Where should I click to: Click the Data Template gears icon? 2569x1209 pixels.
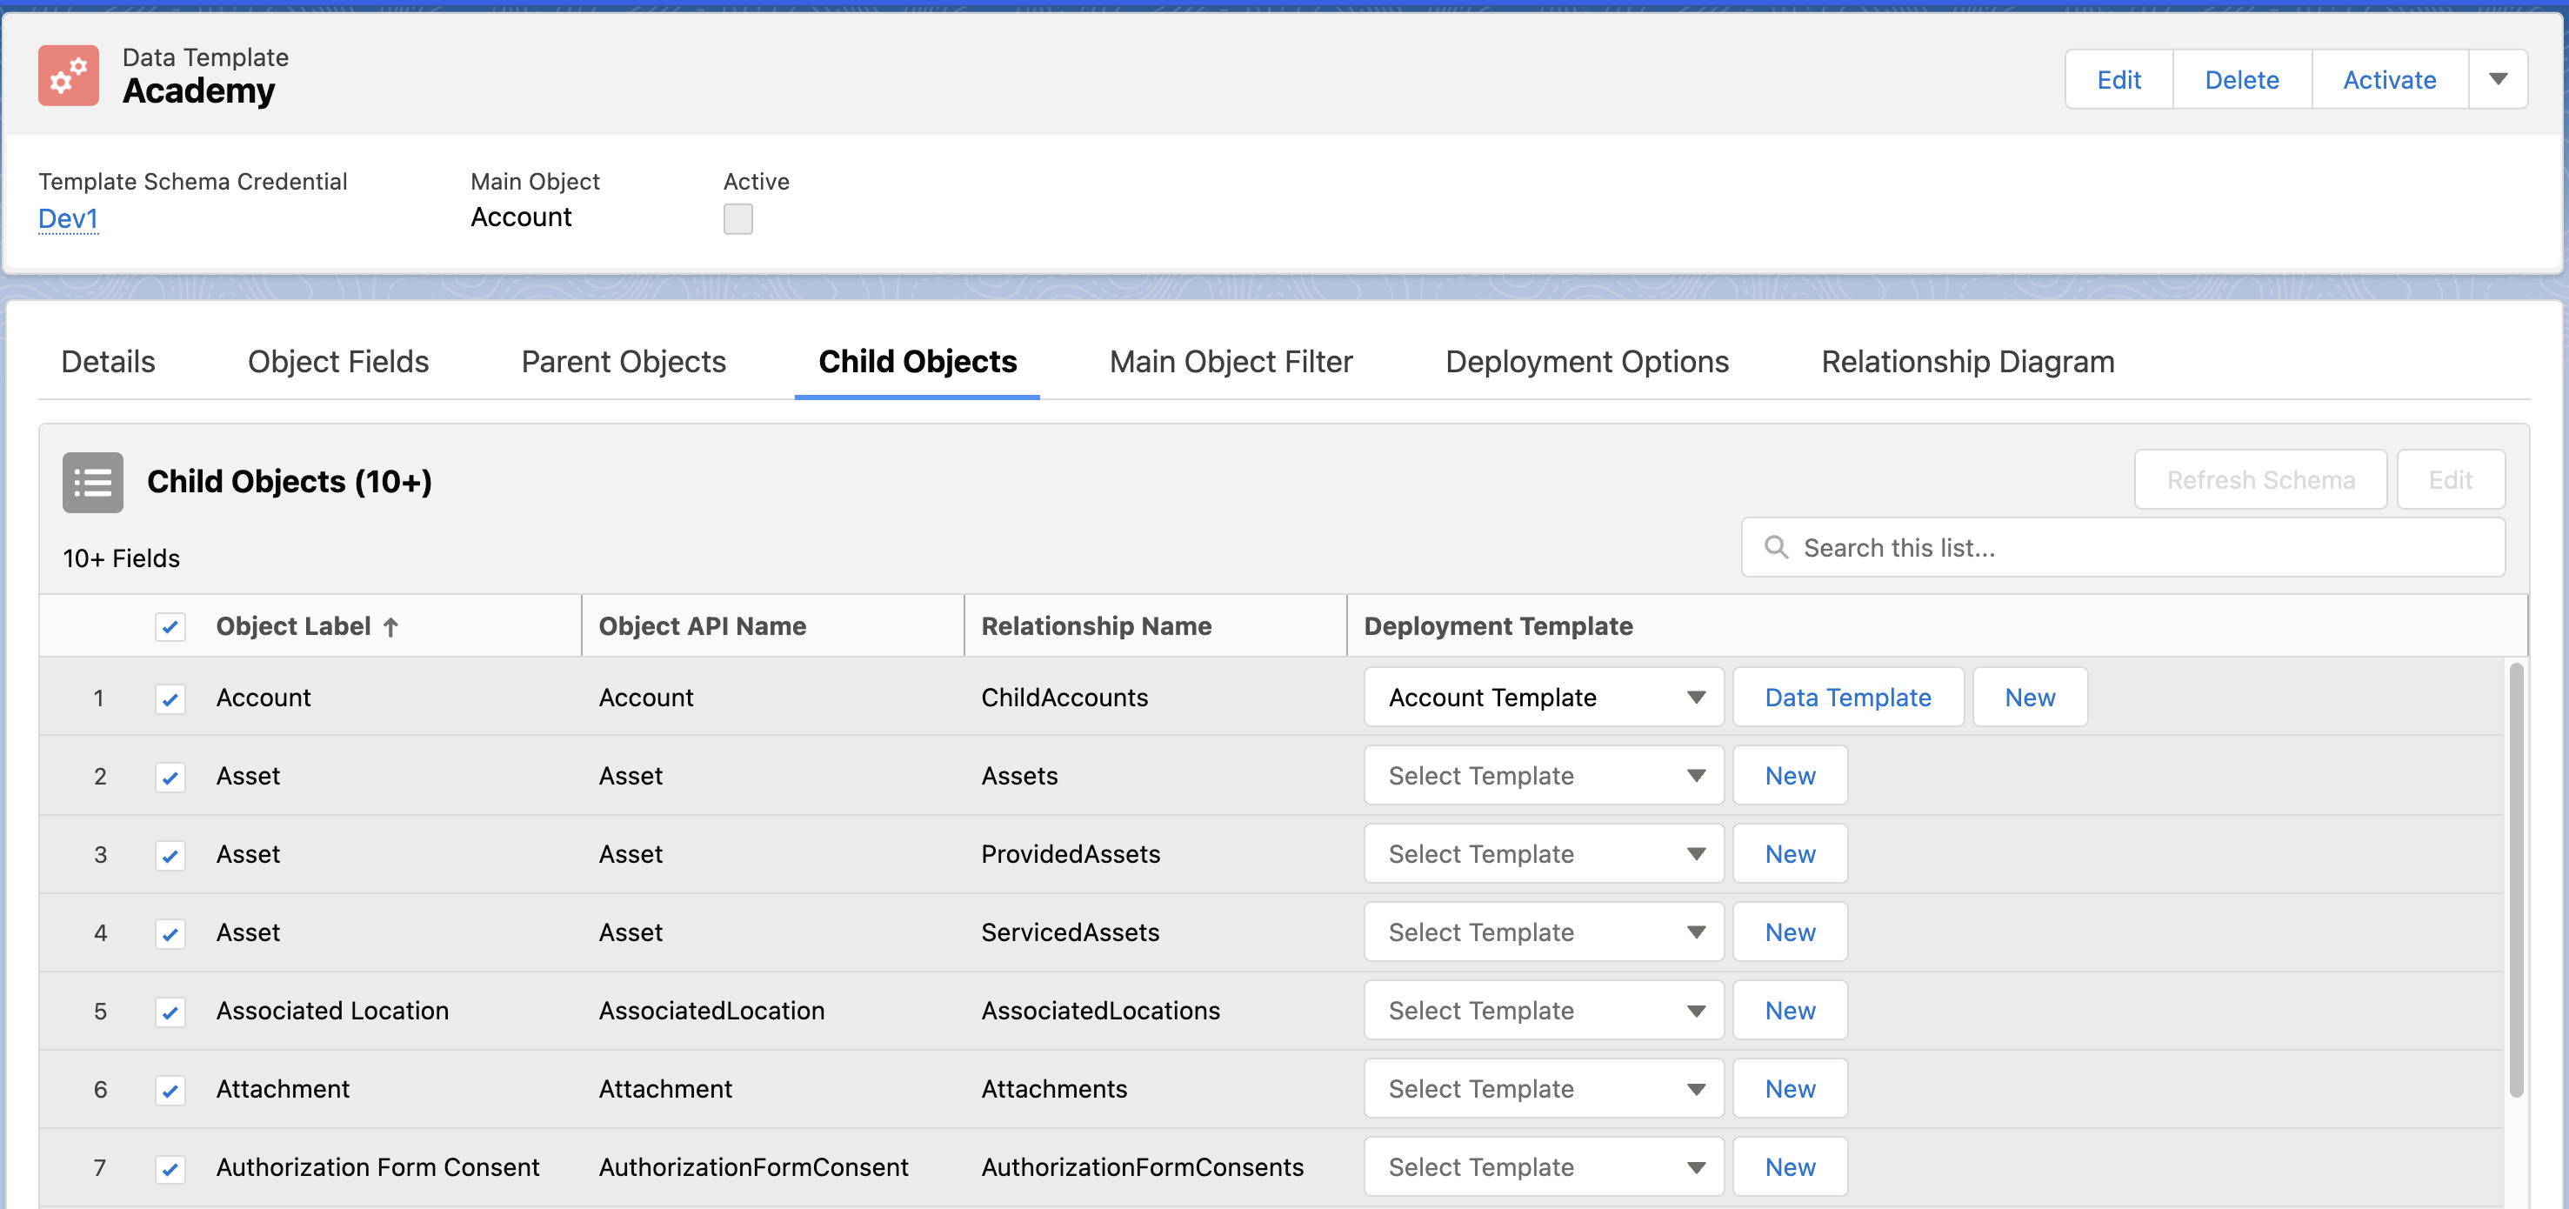click(x=68, y=76)
